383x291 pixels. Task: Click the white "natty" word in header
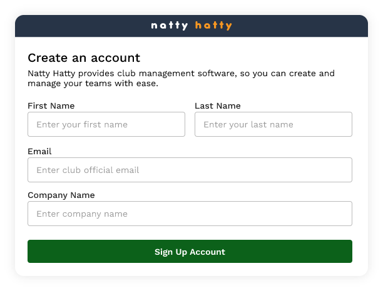[170, 26]
